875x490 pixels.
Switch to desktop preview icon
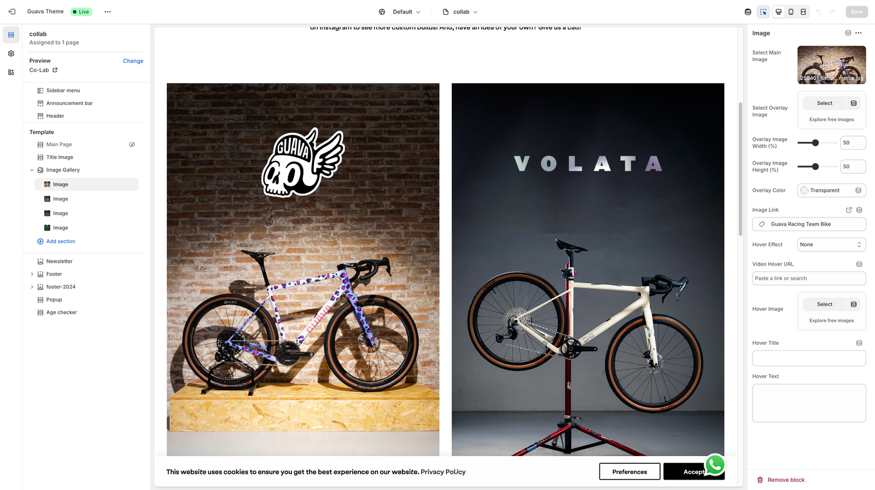(x=778, y=11)
